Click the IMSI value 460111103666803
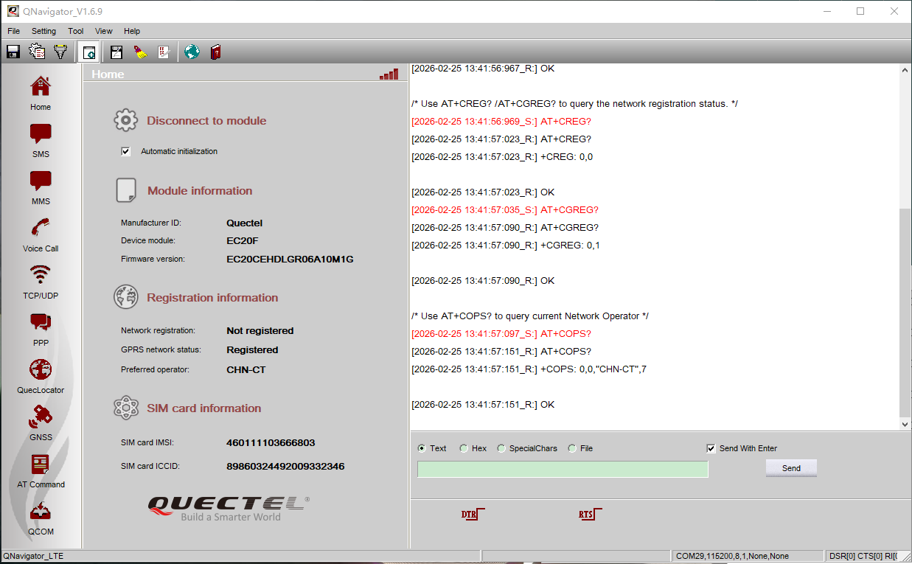This screenshot has width=912, height=564. (x=271, y=442)
